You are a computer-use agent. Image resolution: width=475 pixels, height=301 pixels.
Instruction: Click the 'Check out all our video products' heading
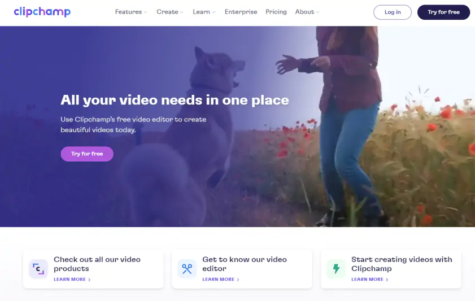pyautogui.click(x=97, y=264)
